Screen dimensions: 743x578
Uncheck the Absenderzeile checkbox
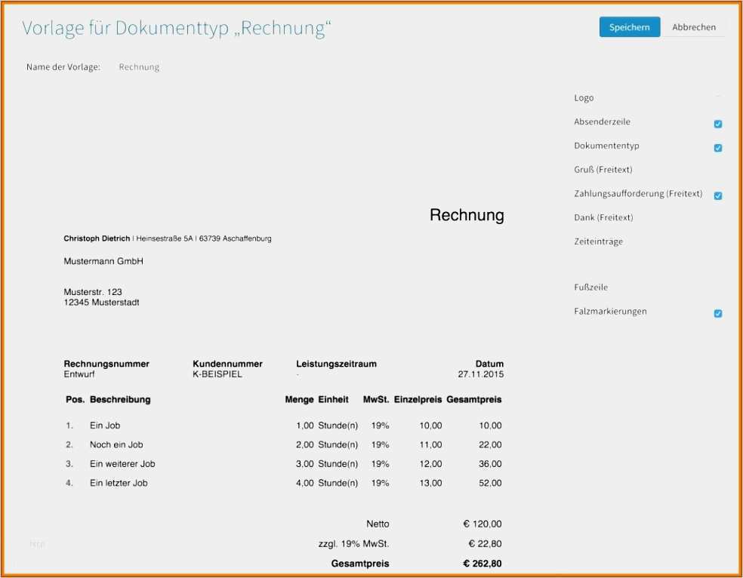pos(718,124)
